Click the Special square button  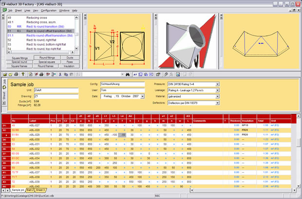coord(47,62)
